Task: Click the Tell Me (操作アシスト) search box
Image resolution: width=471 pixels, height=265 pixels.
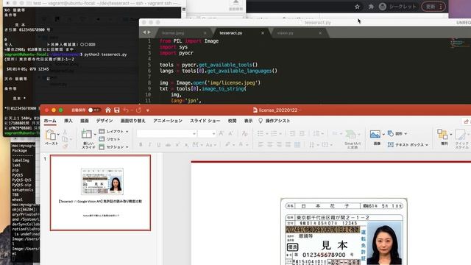Action: click(275, 121)
